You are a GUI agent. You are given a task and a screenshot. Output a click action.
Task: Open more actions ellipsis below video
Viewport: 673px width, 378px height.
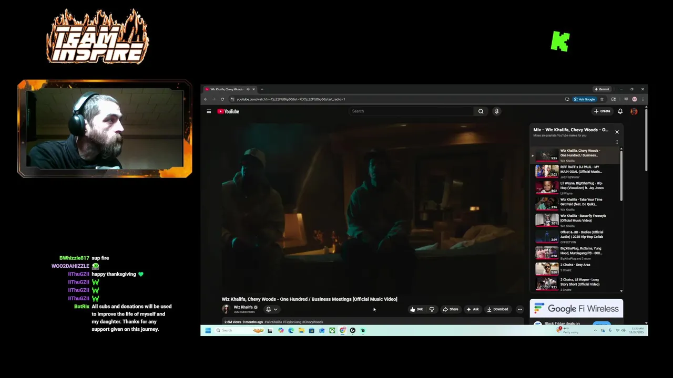coord(519,309)
